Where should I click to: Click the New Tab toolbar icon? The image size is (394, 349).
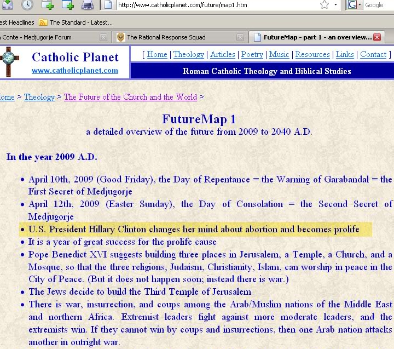[48, 4]
